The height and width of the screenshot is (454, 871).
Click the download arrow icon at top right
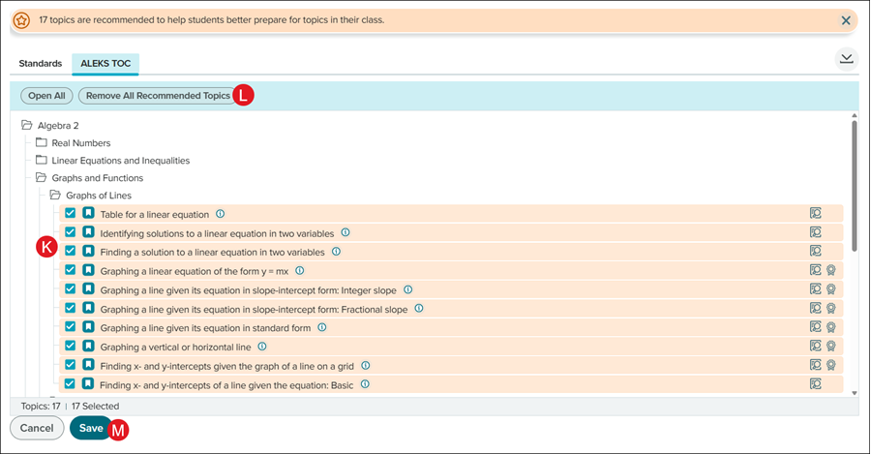pyautogui.click(x=846, y=59)
